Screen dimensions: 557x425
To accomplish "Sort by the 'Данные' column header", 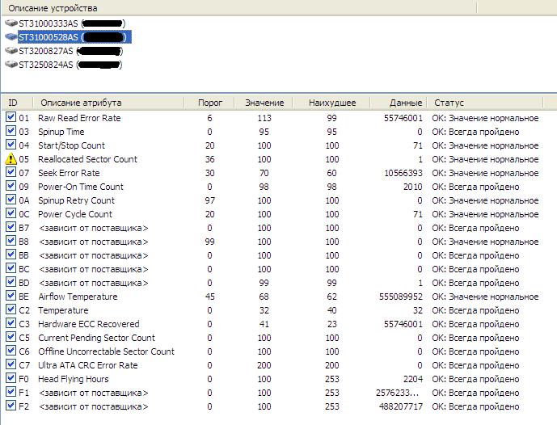I will tap(399, 103).
